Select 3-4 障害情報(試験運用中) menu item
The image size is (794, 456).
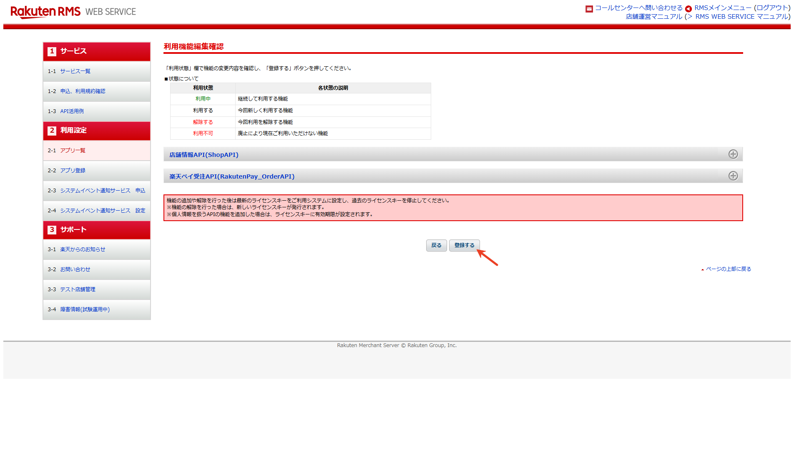pyautogui.click(x=97, y=310)
